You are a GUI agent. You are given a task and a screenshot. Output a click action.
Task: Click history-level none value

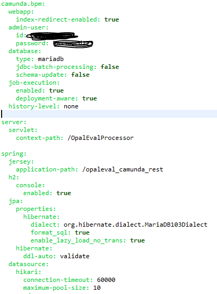click(71, 106)
